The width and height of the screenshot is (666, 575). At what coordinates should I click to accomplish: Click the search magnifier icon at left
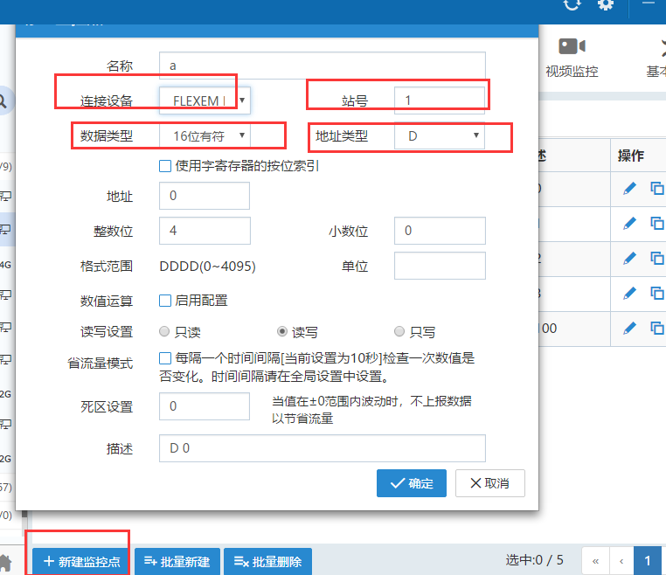click(x=3, y=101)
